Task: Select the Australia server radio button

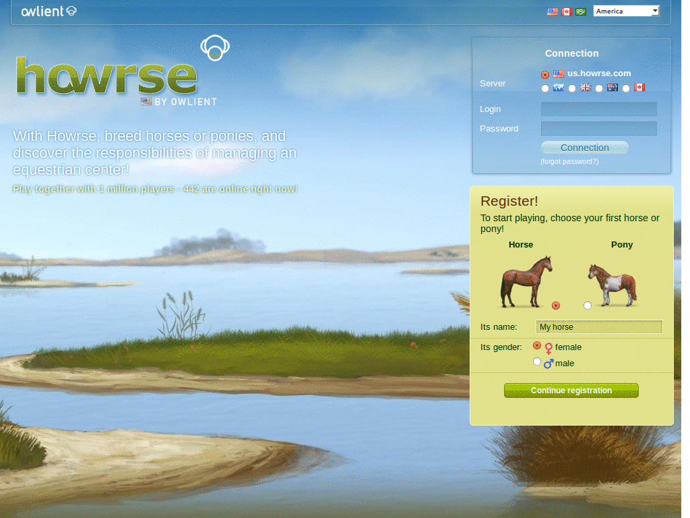Action: point(598,88)
